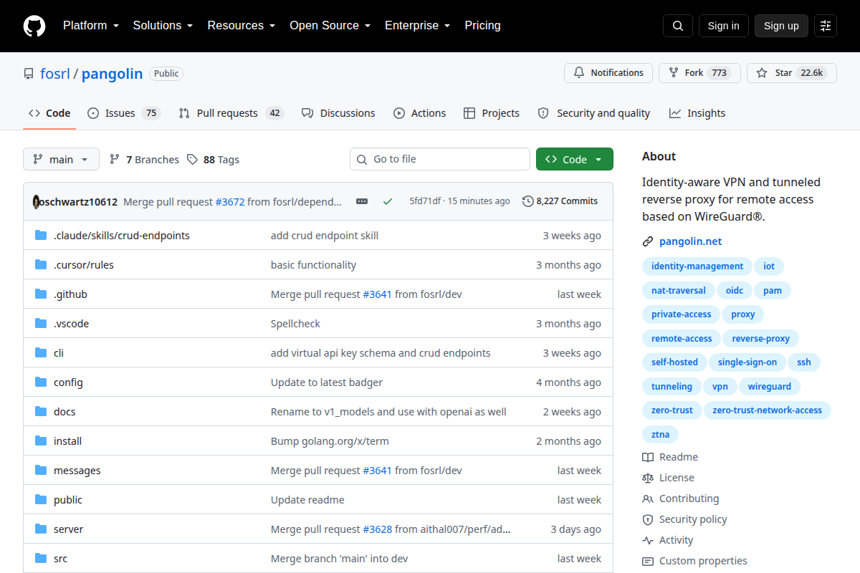Select the Code tab
Screen dimensions: 860x573
click(49, 113)
